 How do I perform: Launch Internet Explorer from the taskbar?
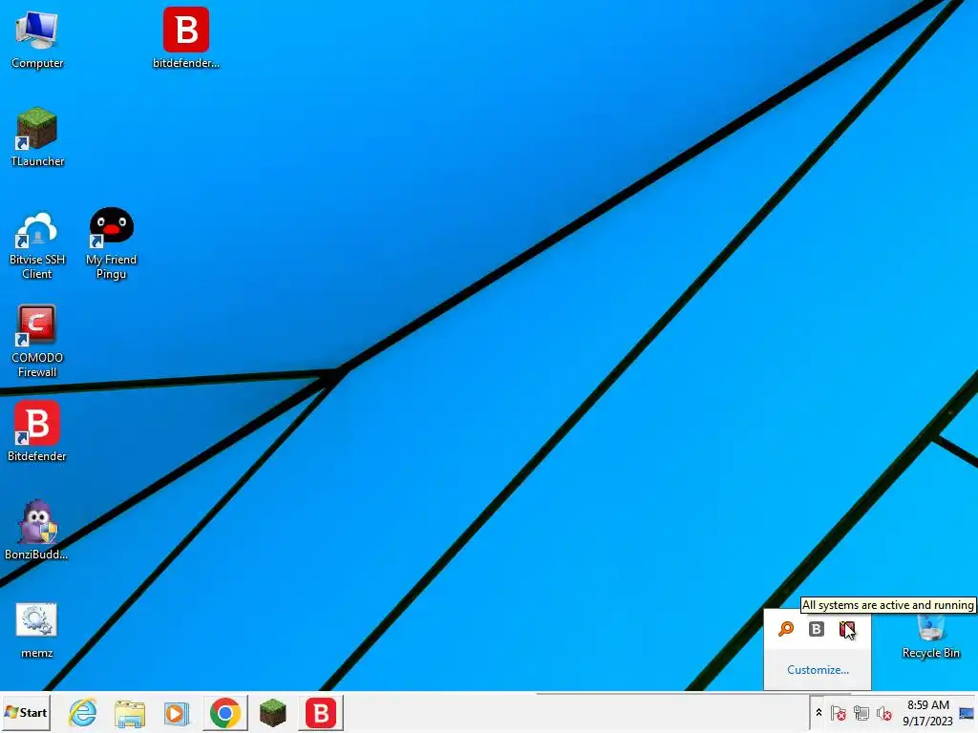(x=83, y=712)
